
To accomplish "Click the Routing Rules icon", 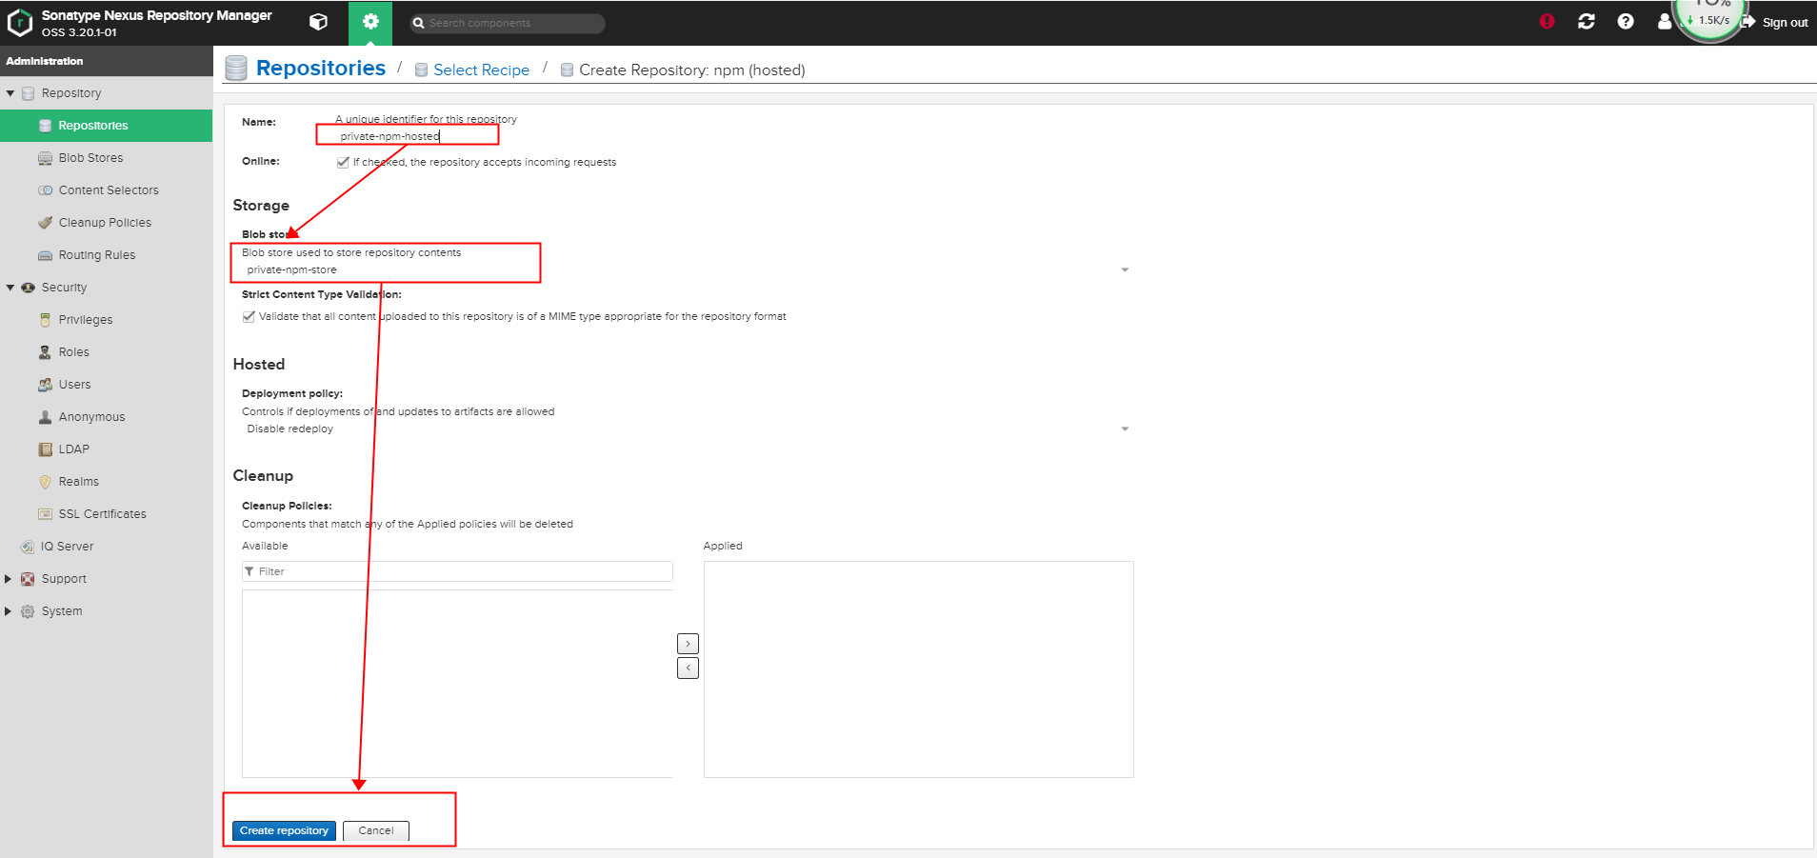I will click(45, 255).
